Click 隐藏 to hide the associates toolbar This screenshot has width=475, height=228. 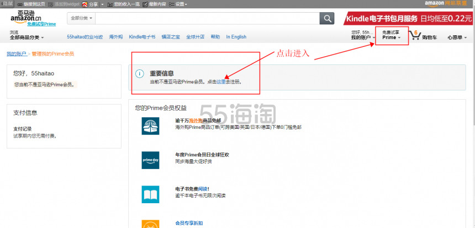pos(7,4)
